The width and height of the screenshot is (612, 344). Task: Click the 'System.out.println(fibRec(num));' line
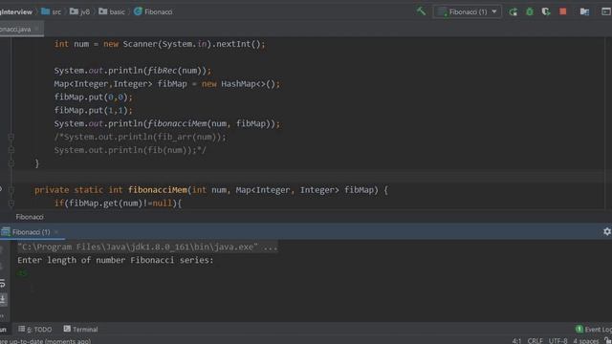tap(133, 71)
